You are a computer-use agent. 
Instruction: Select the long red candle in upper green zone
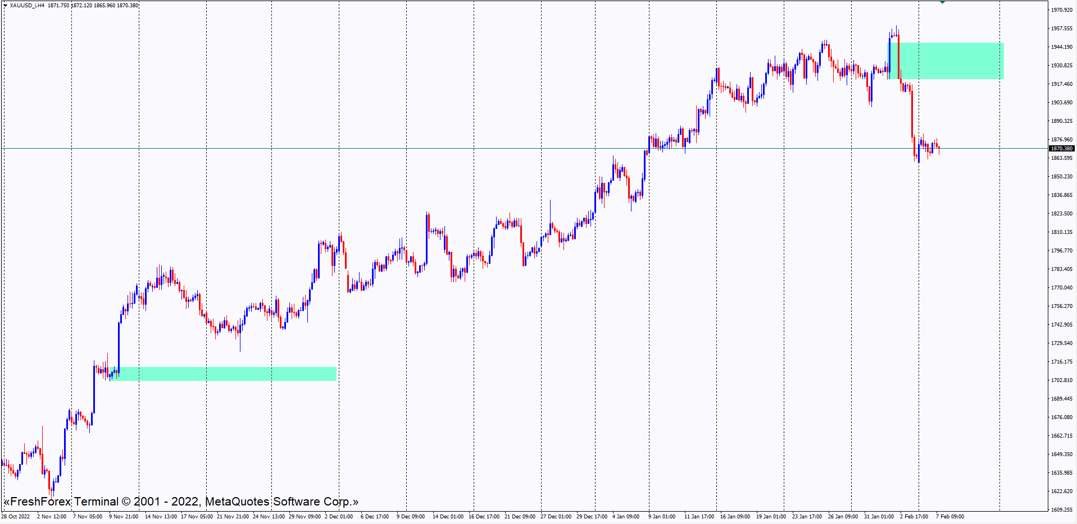pyautogui.click(x=899, y=56)
